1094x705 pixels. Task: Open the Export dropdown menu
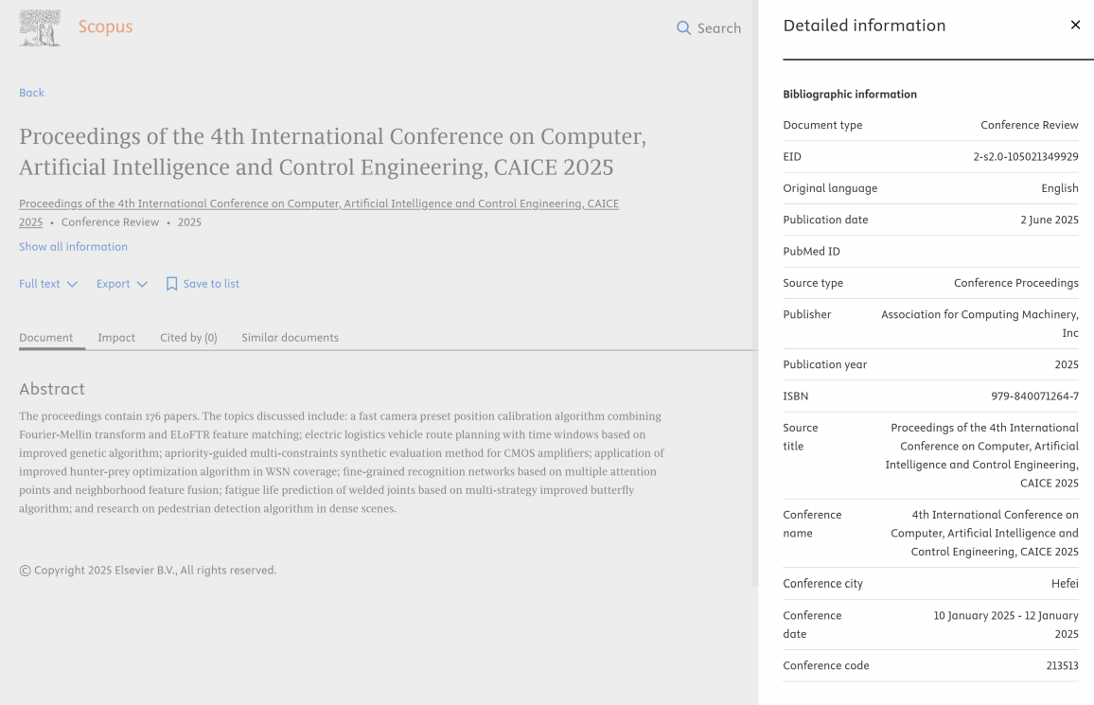[x=121, y=284]
